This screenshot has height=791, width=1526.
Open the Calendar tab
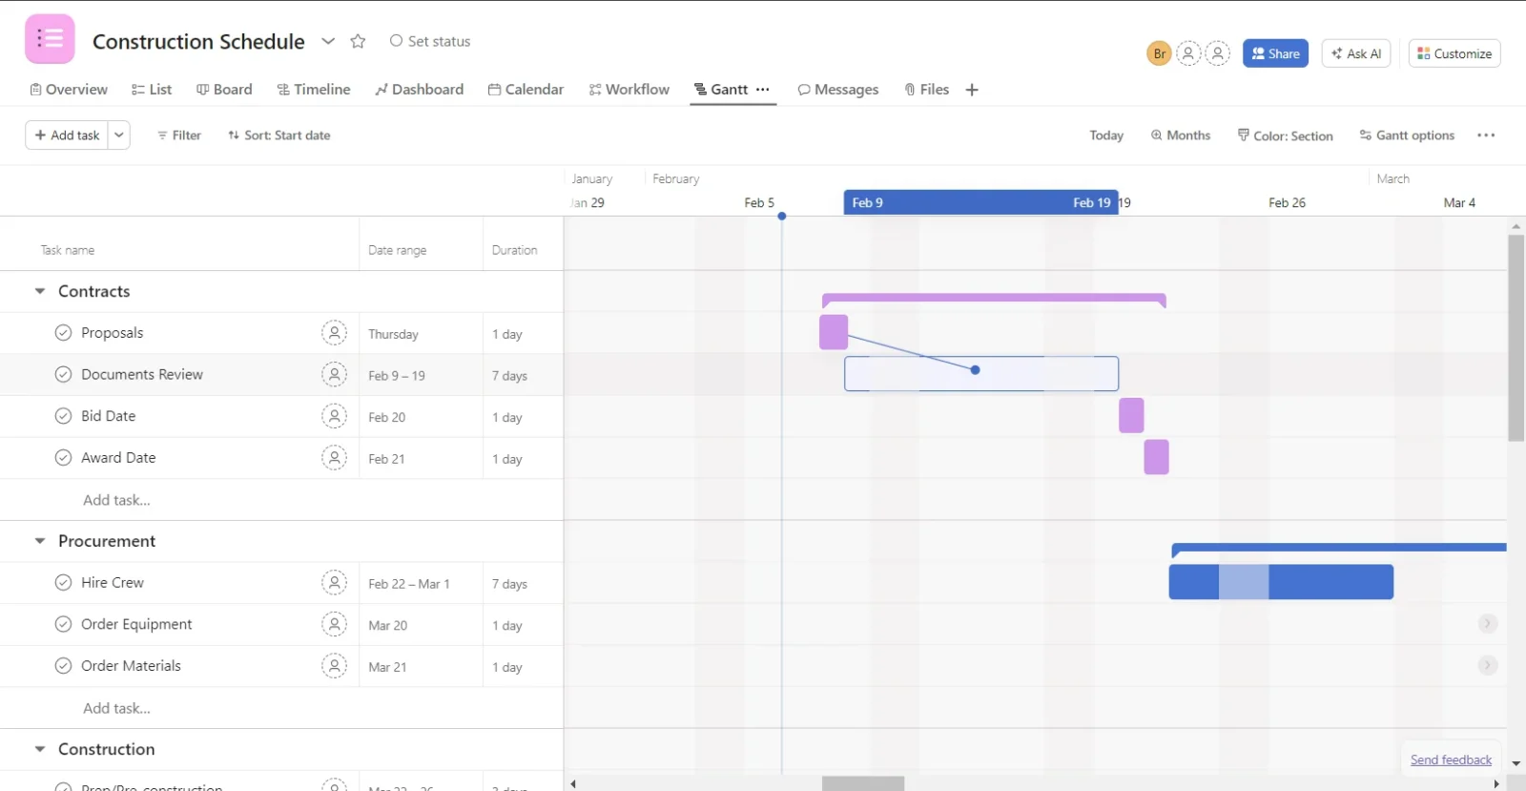[x=526, y=90]
